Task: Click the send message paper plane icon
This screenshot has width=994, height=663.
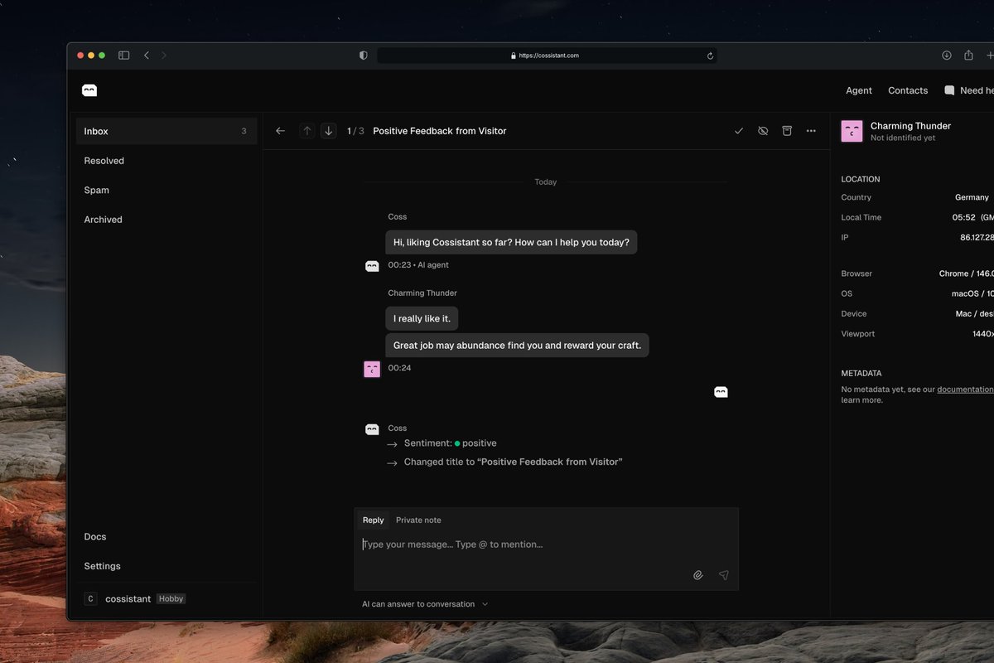Action: [723, 575]
